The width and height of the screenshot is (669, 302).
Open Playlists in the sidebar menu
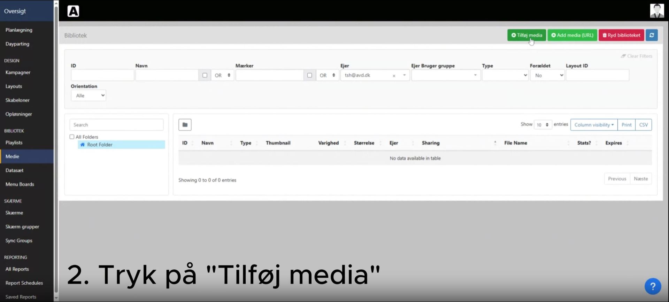(x=14, y=142)
